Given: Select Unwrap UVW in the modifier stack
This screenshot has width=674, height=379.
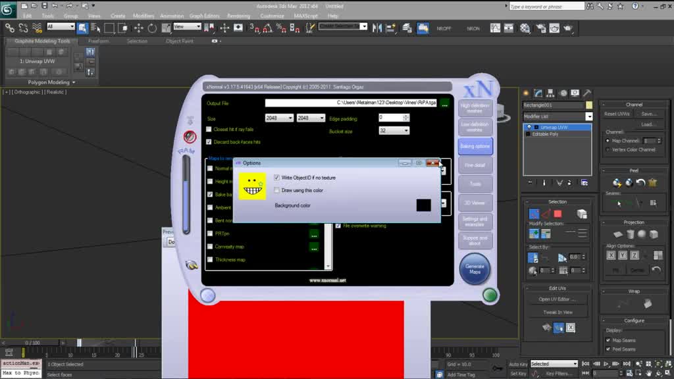Looking at the screenshot, I should [x=557, y=127].
